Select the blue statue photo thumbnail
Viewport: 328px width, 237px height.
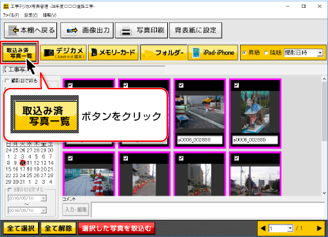(255, 112)
